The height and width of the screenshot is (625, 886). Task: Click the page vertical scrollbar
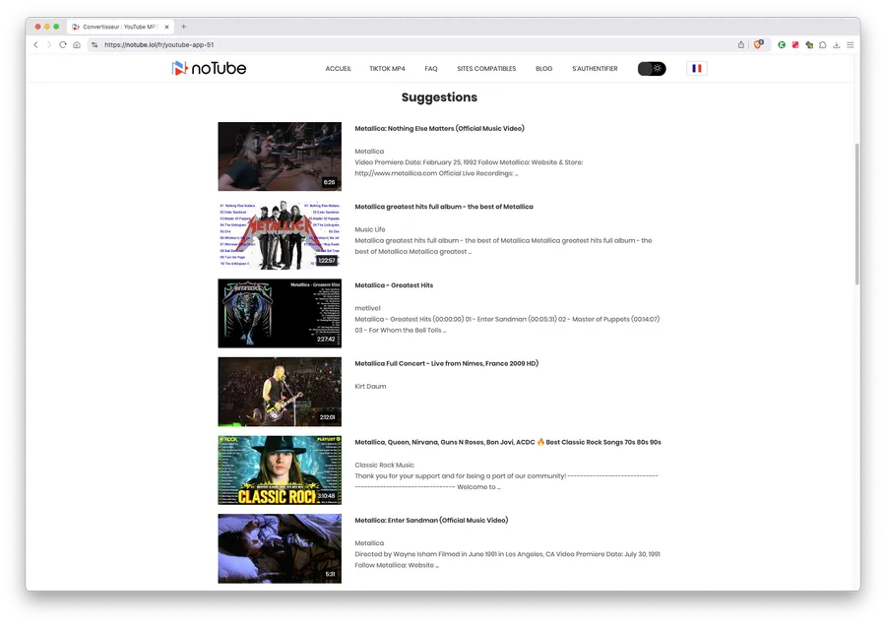coord(856,214)
